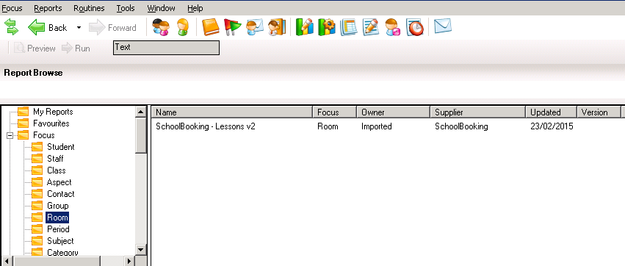The height and width of the screenshot is (266, 625).
Task: Open the envelope mail icon
Action: [x=442, y=26]
